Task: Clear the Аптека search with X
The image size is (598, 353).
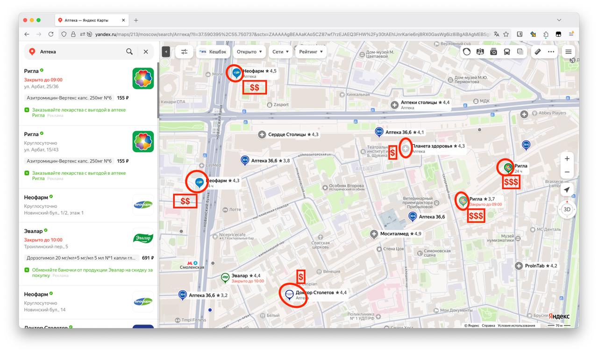Action: (x=146, y=52)
